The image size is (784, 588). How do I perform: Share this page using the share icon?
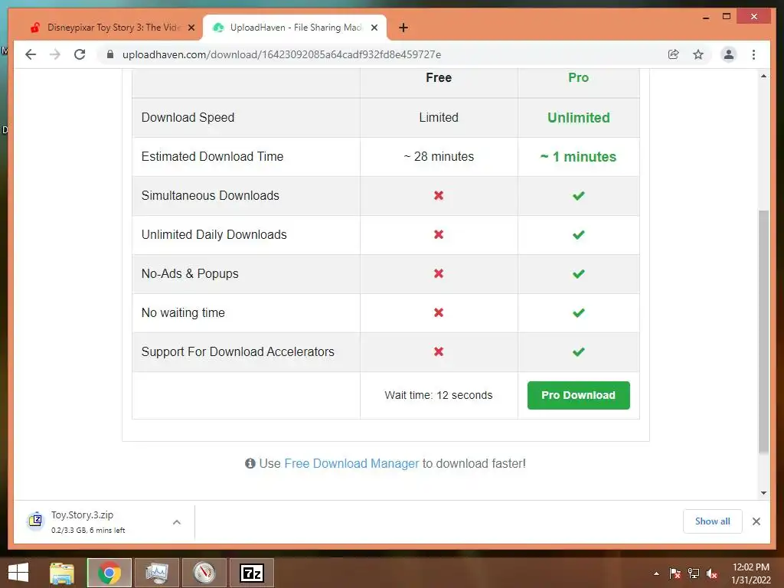[674, 54]
